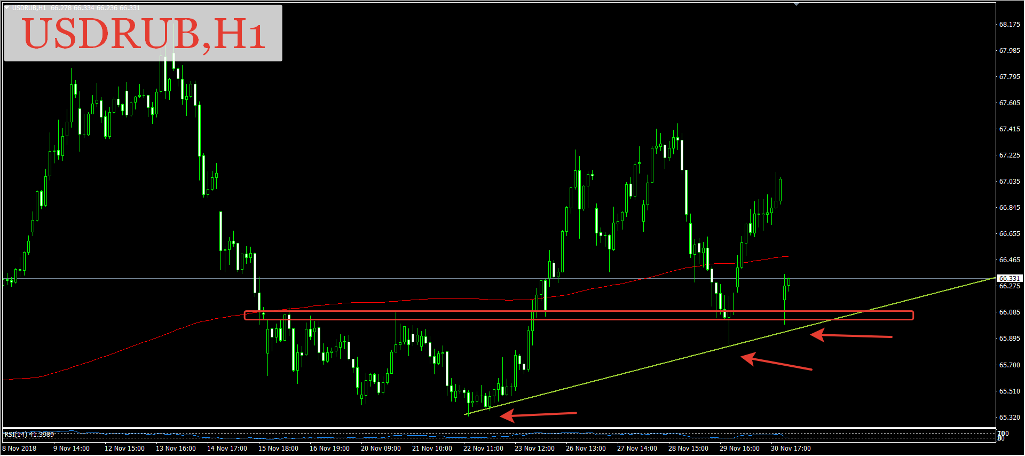This screenshot has width=1025, height=456.
Task: Click the 13 Nov 16:00 time label
Action: (176, 449)
